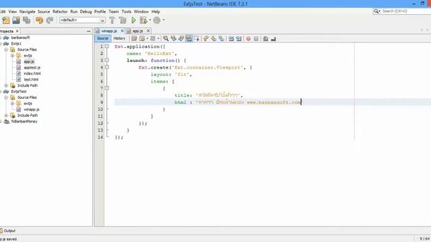Click the New Project icon

tap(6, 20)
